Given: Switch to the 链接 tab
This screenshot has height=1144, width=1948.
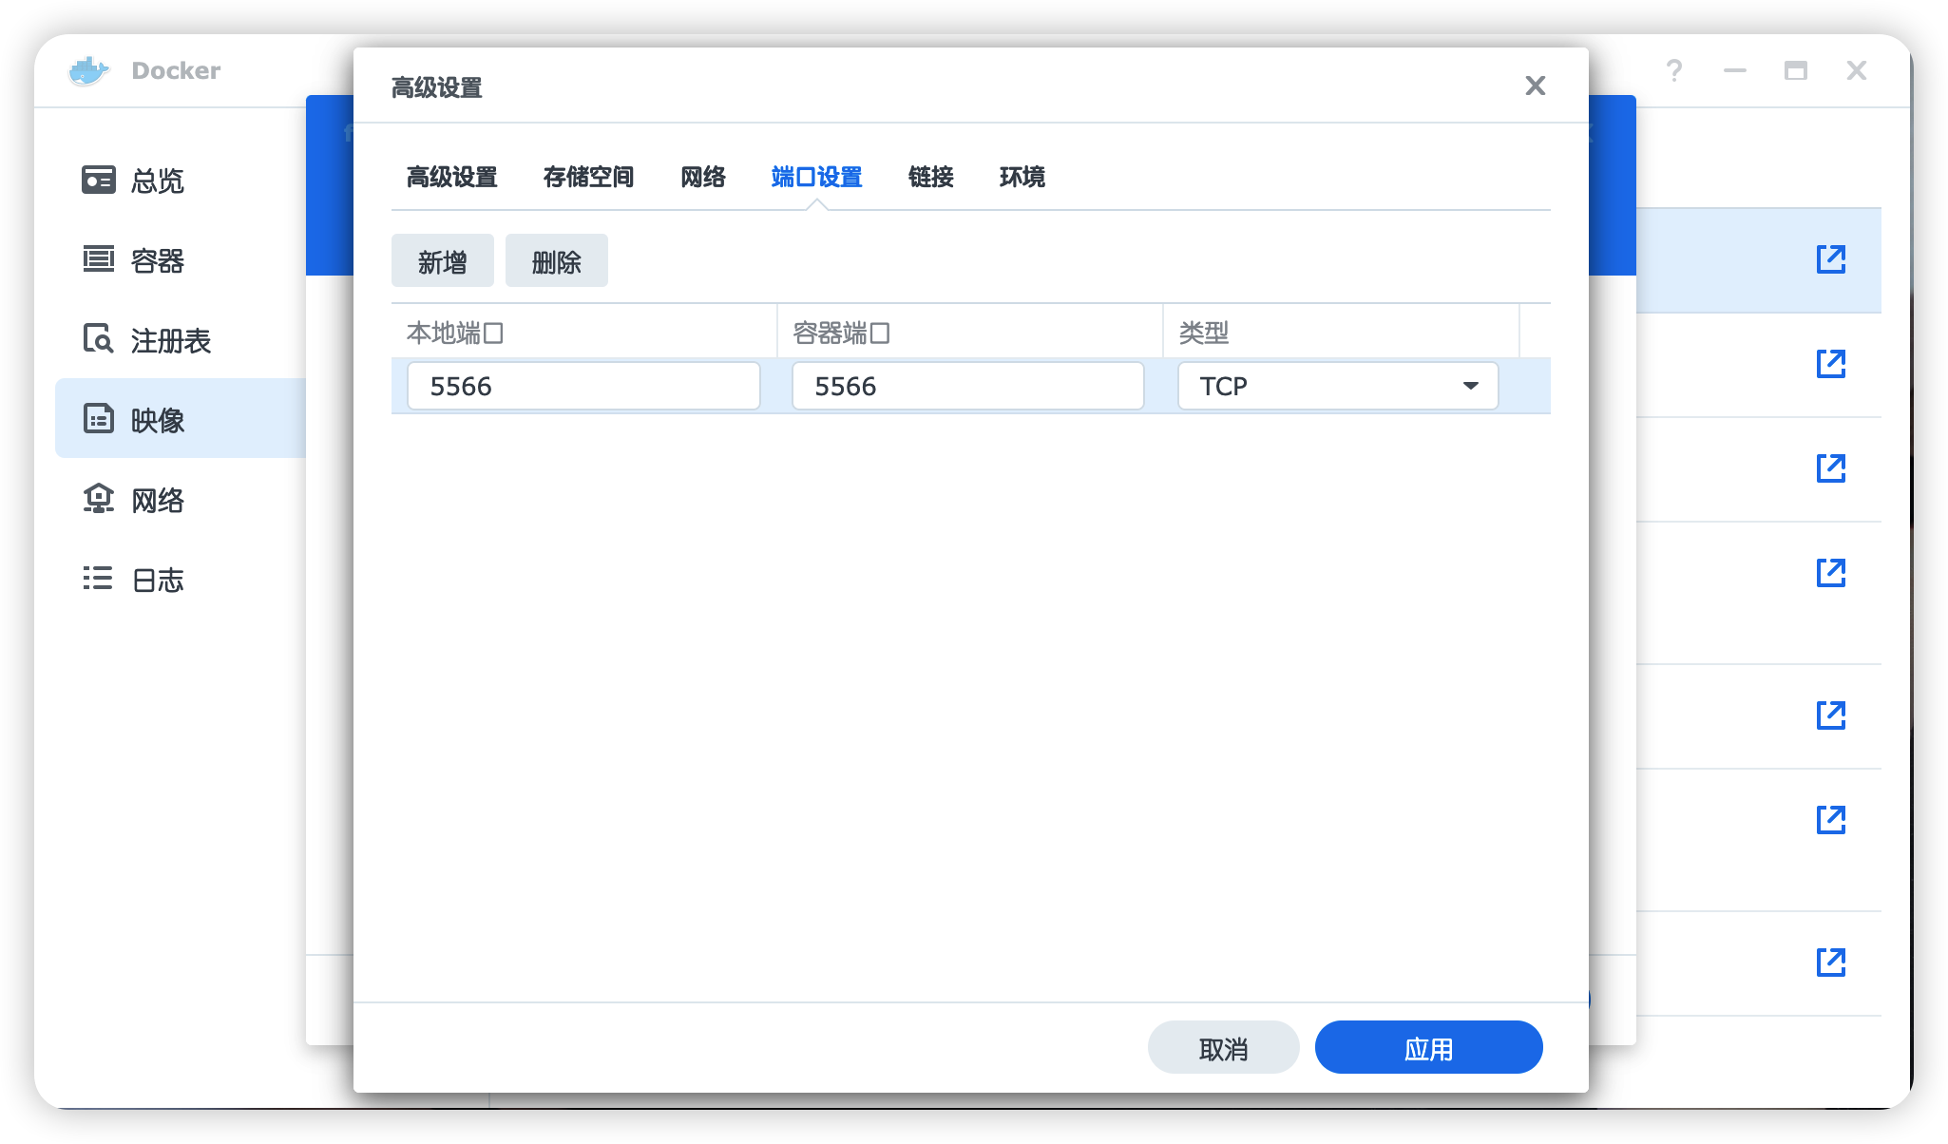Looking at the screenshot, I should tap(931, 178).
